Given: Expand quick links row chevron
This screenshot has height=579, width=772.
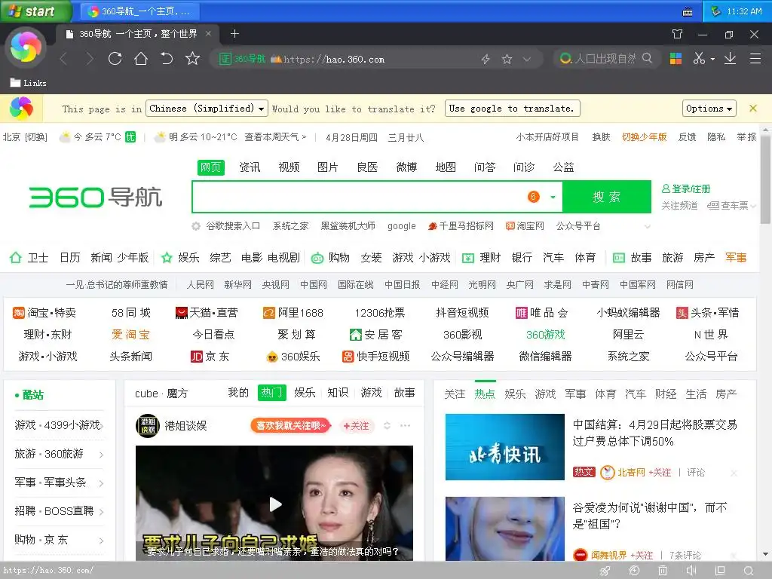Looking at the screenshot, I should click(648, 226).
